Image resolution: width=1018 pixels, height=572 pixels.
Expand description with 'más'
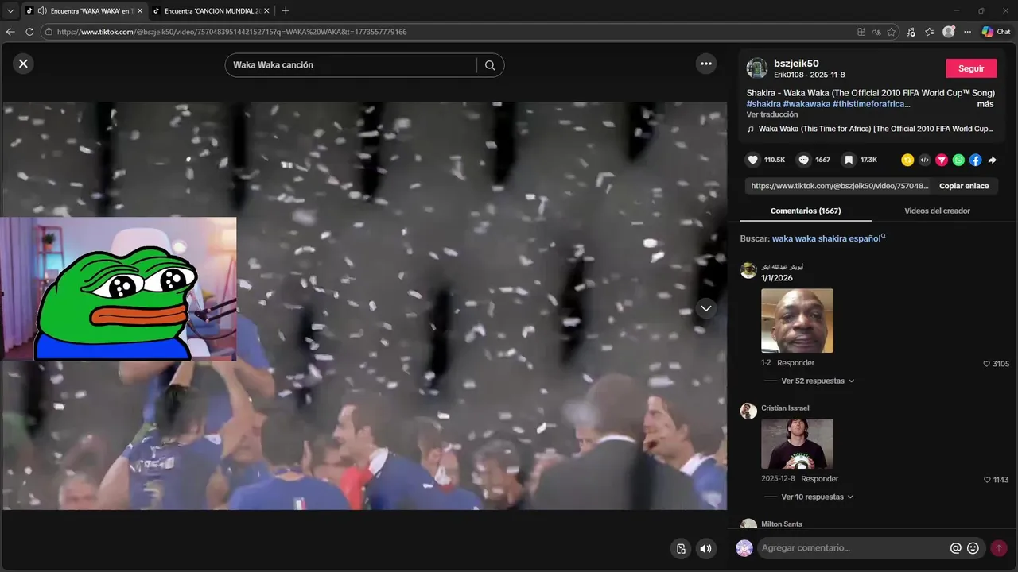(x=985, y=104)
